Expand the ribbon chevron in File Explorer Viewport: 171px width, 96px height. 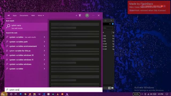[110, 24]
